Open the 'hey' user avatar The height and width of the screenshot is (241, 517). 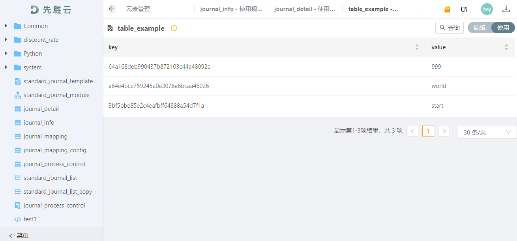[487, 9]
